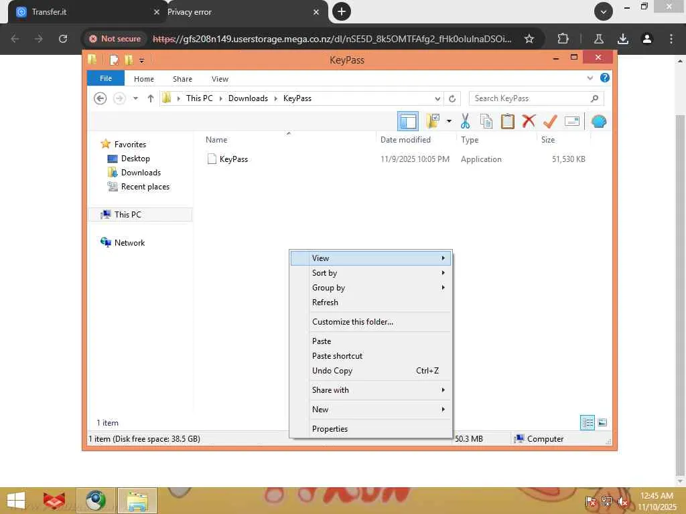Choose Paste shortcut from context menu
This screenshot has width=686, height=514.
coord(370,356)
